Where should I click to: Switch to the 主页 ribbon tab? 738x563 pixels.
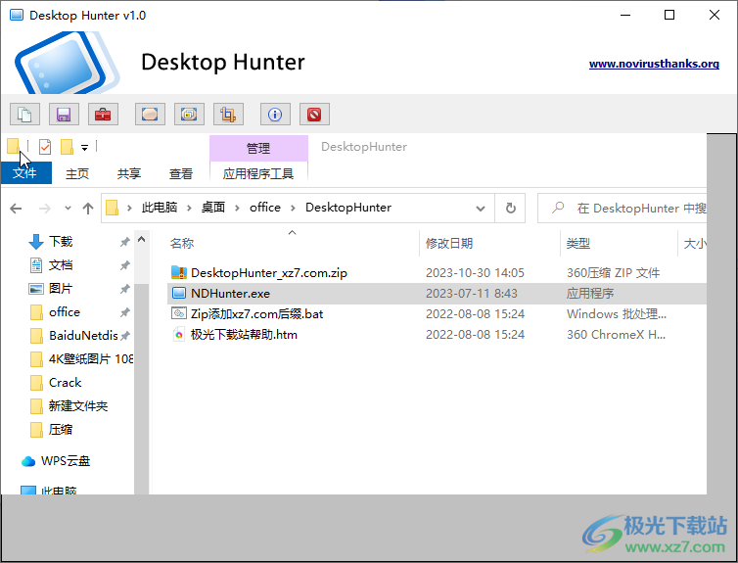pos(77,173)
